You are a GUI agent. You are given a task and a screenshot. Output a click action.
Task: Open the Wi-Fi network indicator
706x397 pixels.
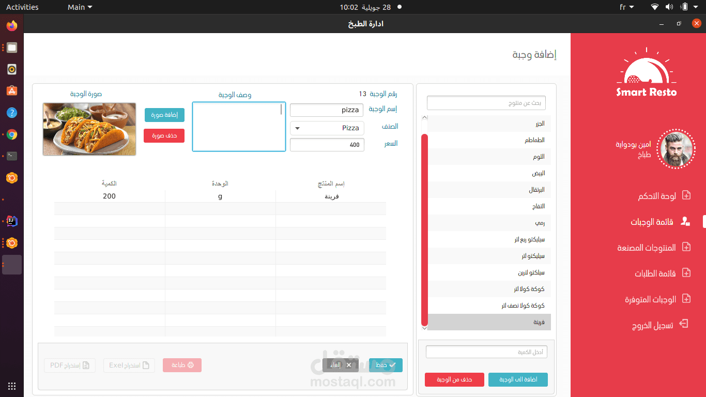655,7
